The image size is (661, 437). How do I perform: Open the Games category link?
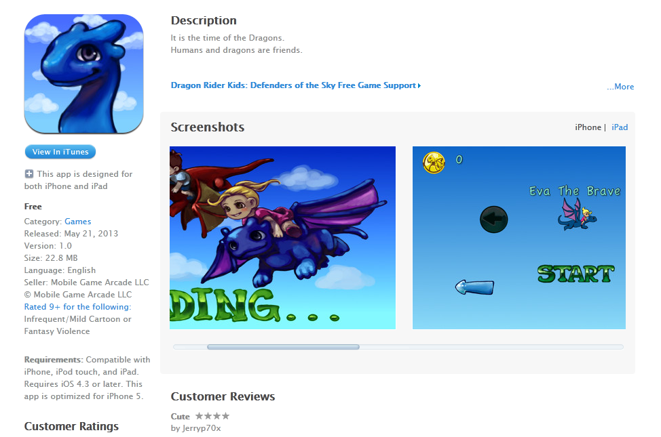click(x=77, y=222)
